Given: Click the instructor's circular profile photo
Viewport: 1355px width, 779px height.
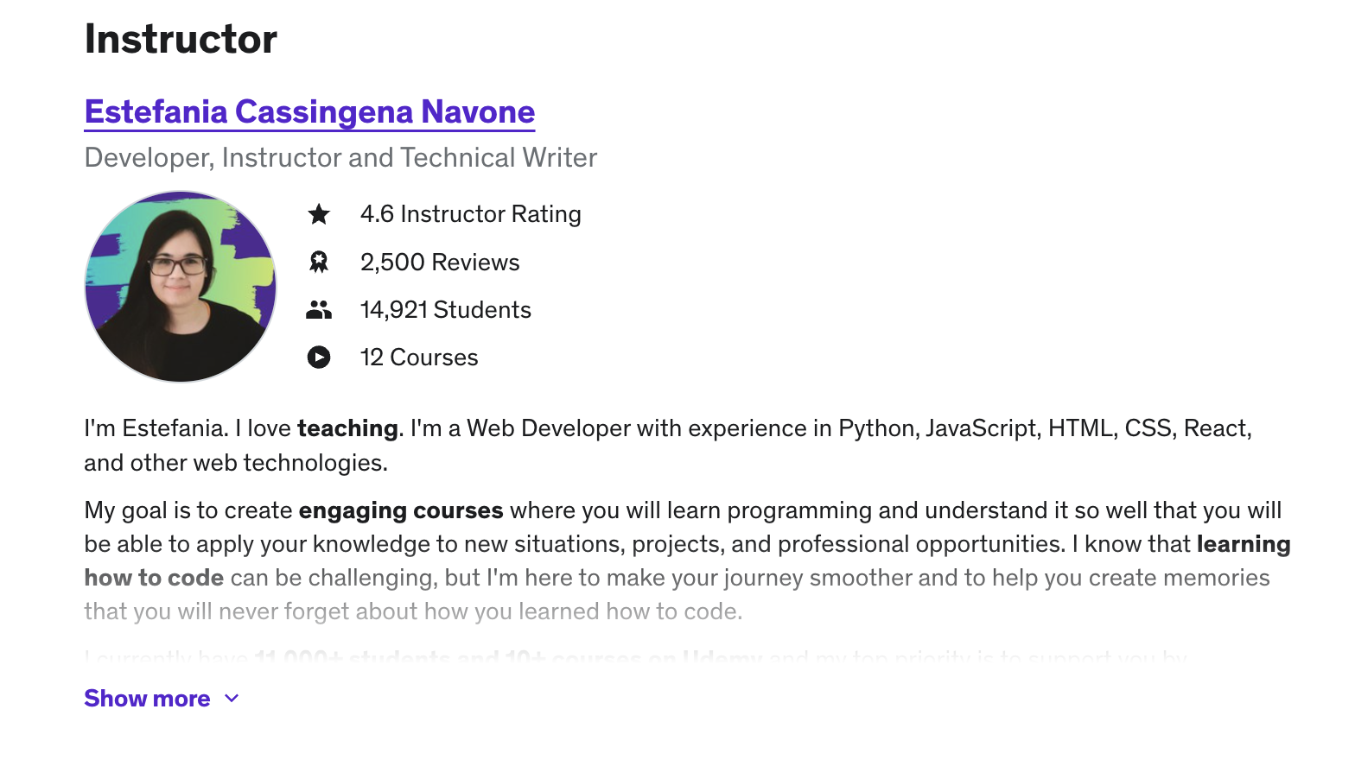Looking at the screenshot, I should [x=181, y=287].
